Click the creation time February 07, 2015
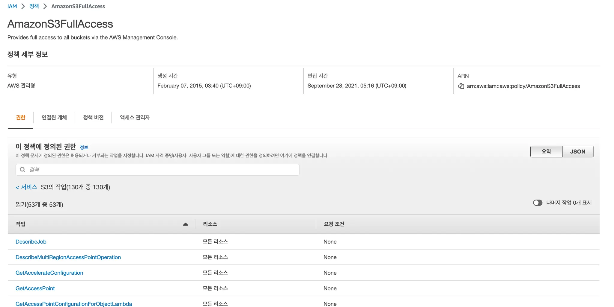614x307 pixels. click(204, 86)
